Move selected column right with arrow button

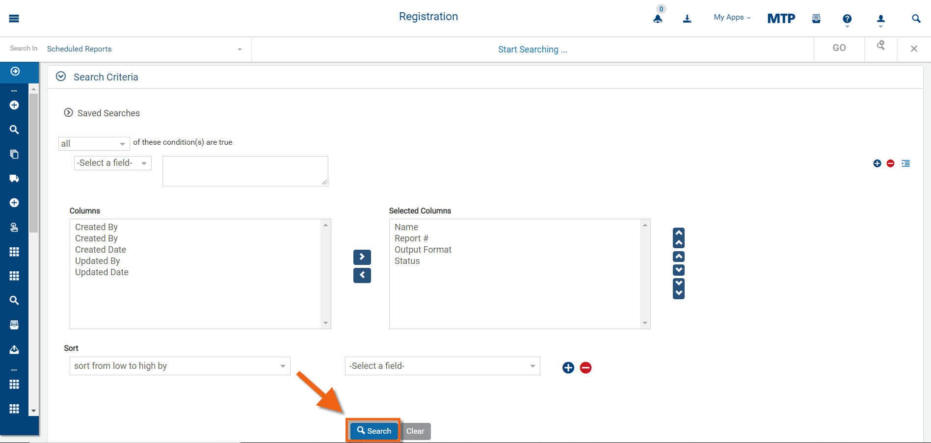362,257
